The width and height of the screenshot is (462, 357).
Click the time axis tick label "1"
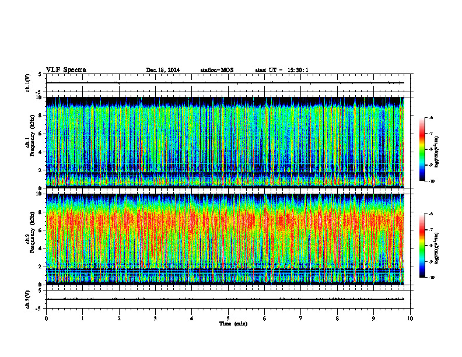tap(82, 318)
